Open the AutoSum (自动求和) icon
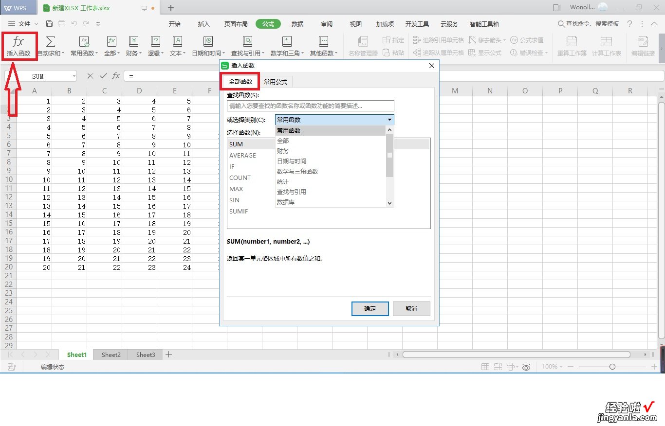Image resolution: width=665 pixels, height=426 pixels. click(x=51, y=42)
